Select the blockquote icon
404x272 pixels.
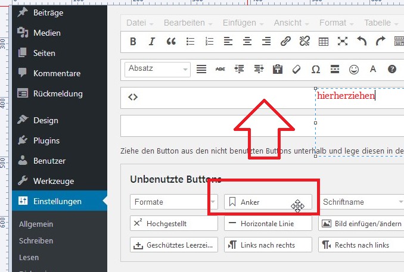(171, 42)
